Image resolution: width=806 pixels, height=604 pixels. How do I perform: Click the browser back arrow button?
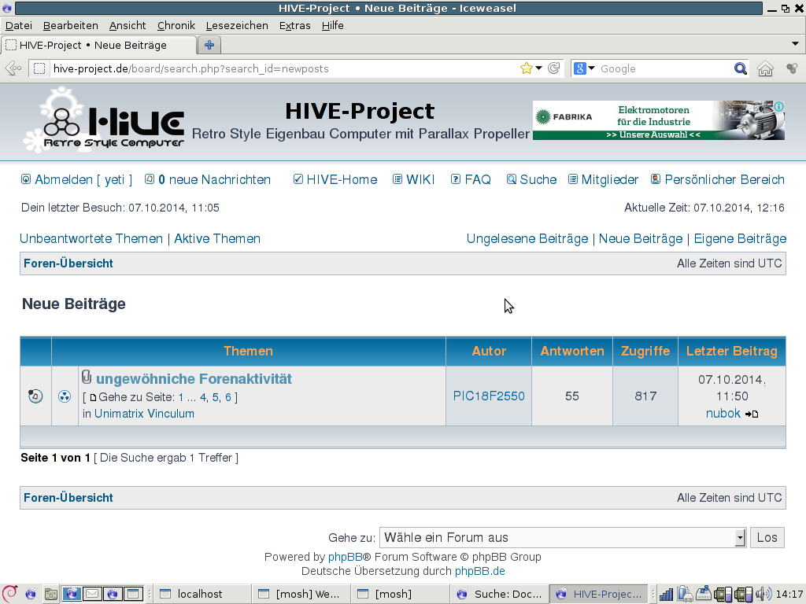click(13, 68)
